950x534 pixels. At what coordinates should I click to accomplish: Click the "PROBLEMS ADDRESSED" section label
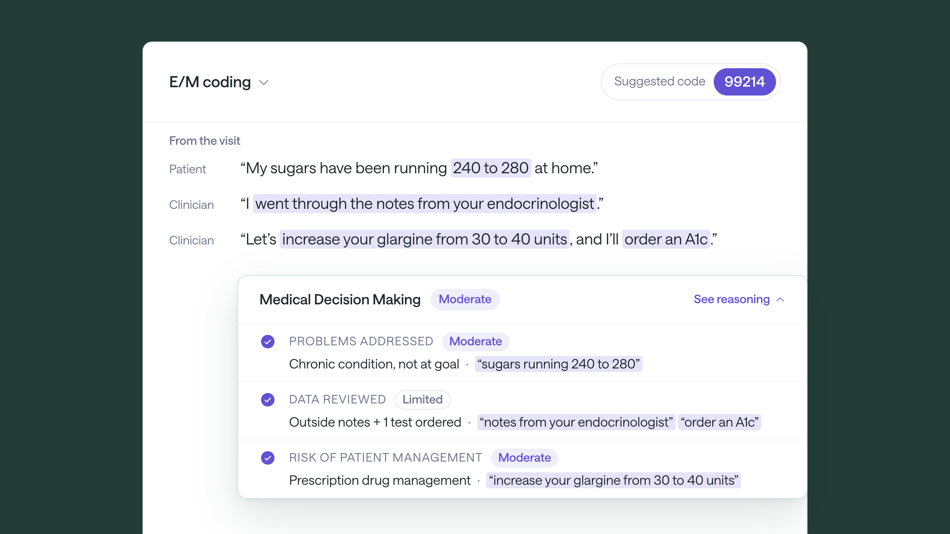coord(361,341)
